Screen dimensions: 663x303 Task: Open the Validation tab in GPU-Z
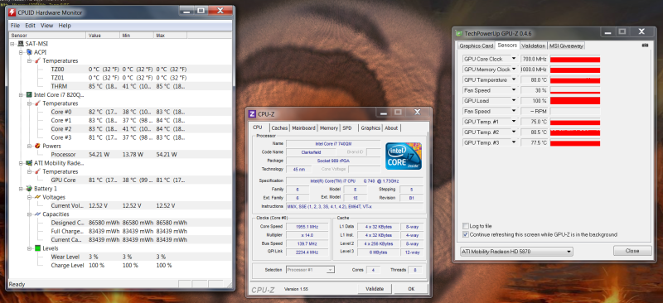click(x=533, y=46)
